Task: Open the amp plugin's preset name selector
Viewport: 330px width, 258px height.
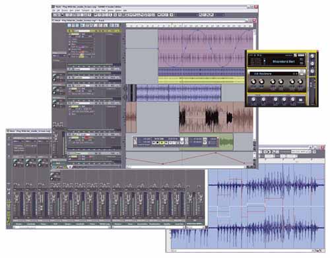Action: coord(274,74)
